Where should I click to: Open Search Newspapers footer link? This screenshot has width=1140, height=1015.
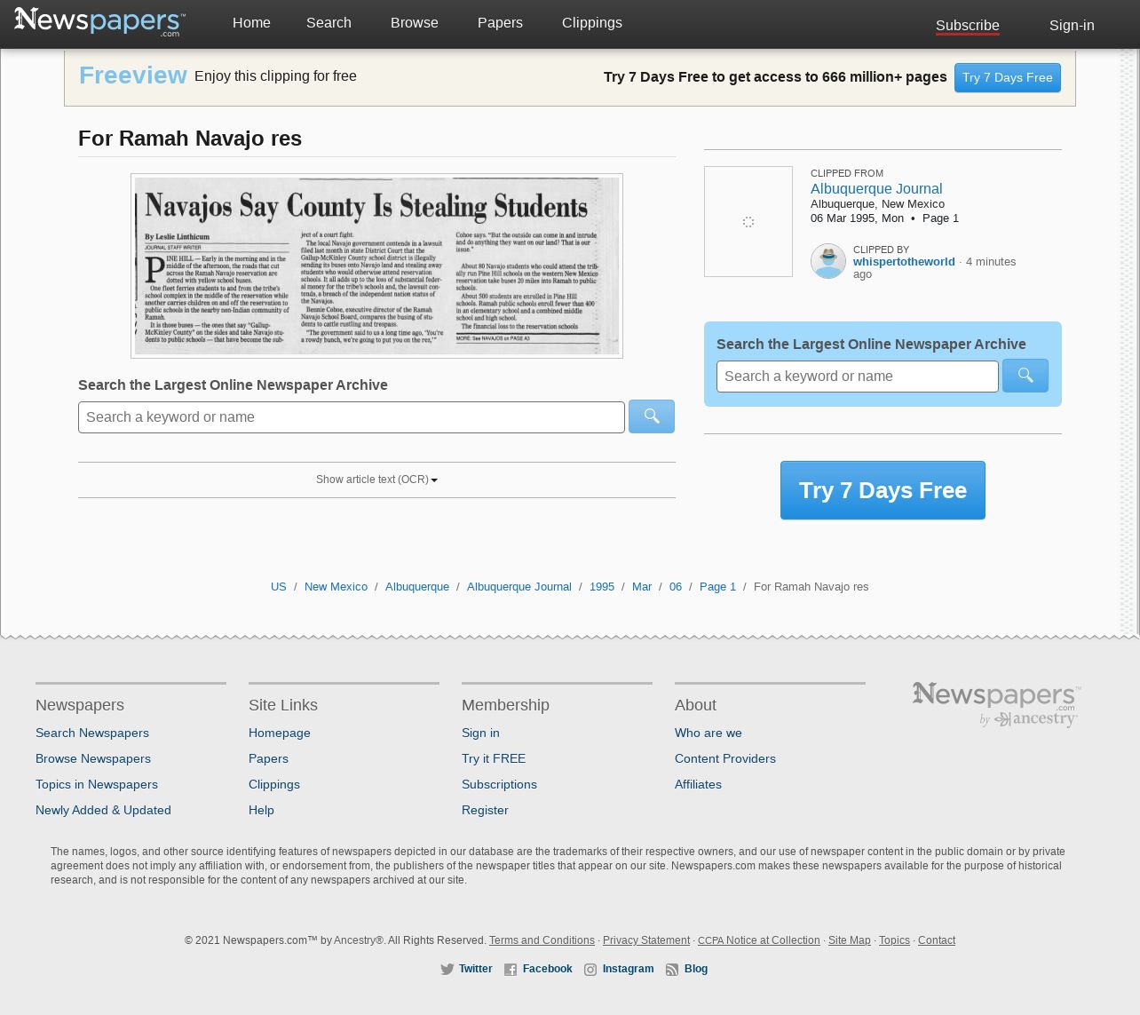click(92, 733)
